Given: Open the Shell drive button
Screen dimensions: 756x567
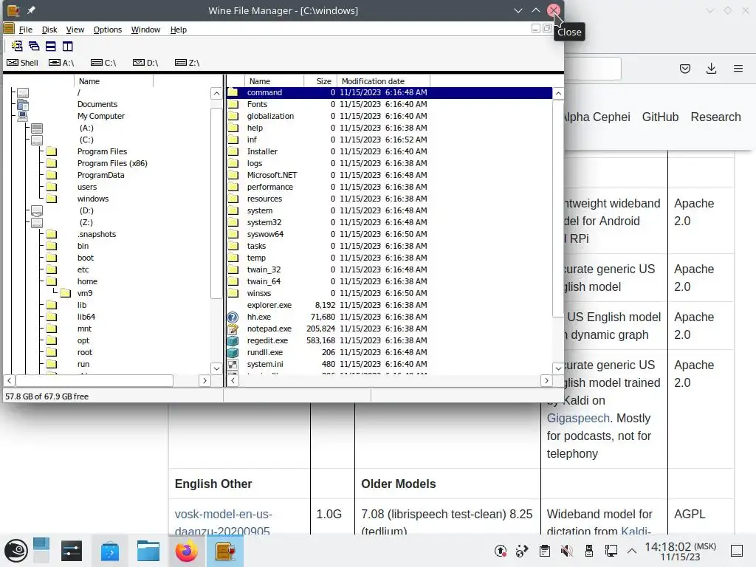Looking at the screenshot, I should 22,63.
